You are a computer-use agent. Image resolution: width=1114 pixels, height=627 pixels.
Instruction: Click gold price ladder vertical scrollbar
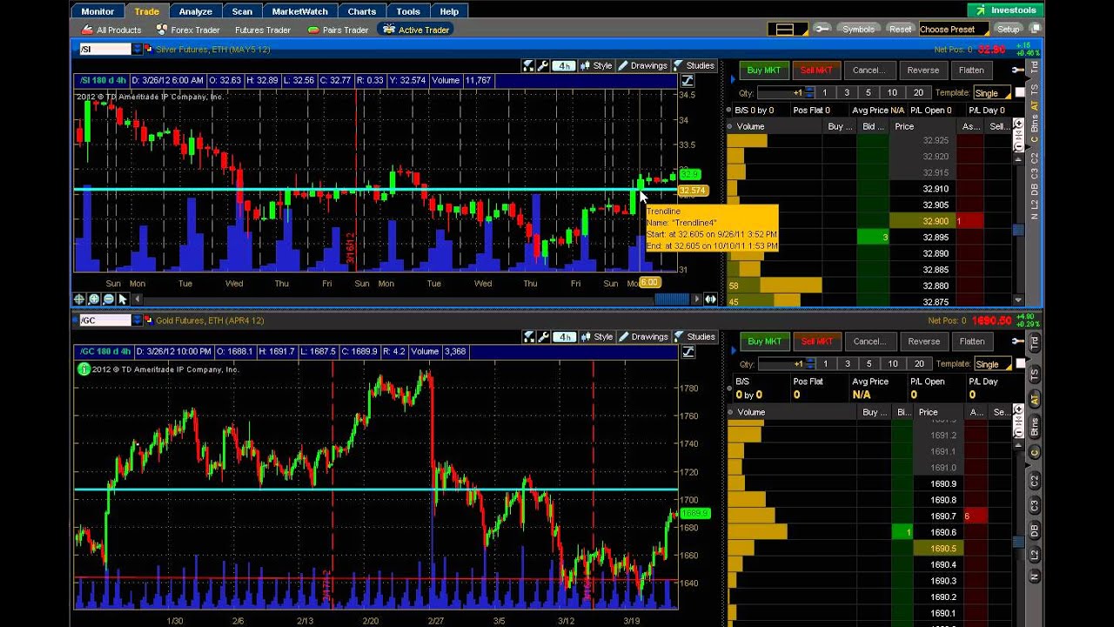1018,542
